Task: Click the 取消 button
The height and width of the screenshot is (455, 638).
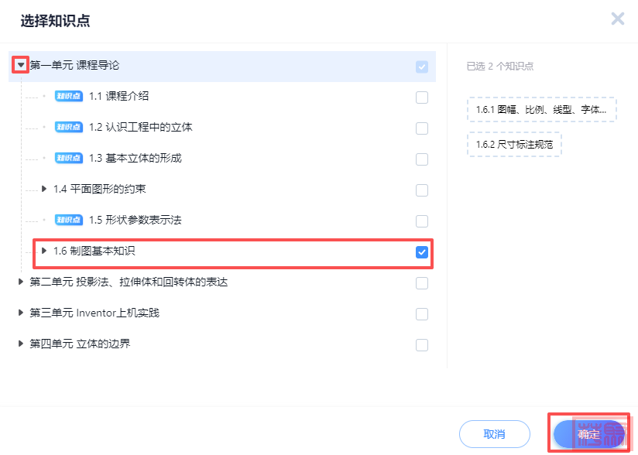Action: 494,434
